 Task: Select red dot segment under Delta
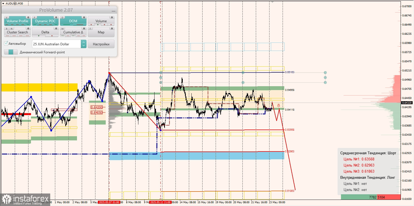point(52,36)
